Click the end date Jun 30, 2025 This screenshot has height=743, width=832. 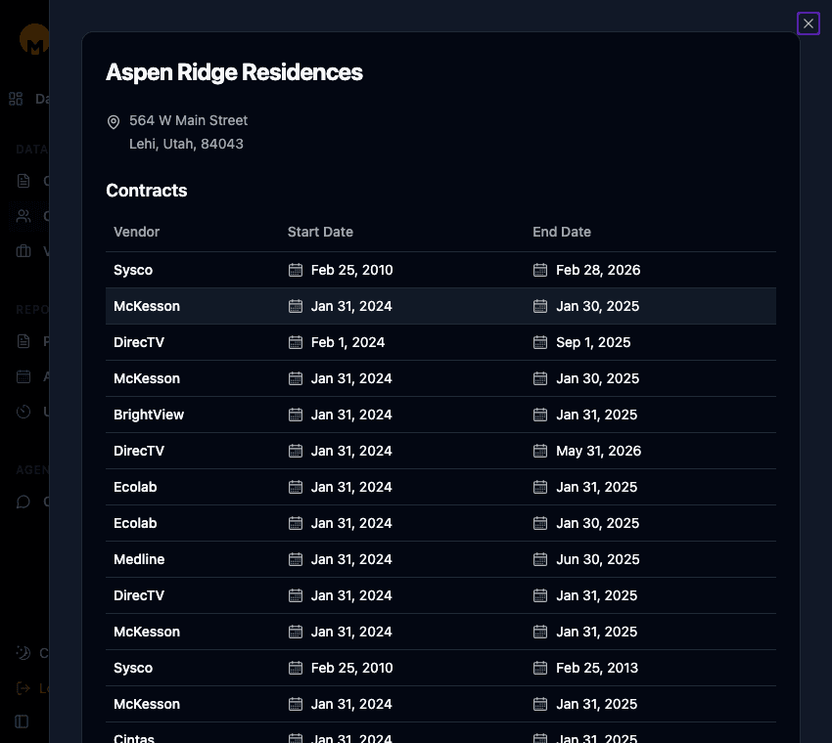[597, 559]
